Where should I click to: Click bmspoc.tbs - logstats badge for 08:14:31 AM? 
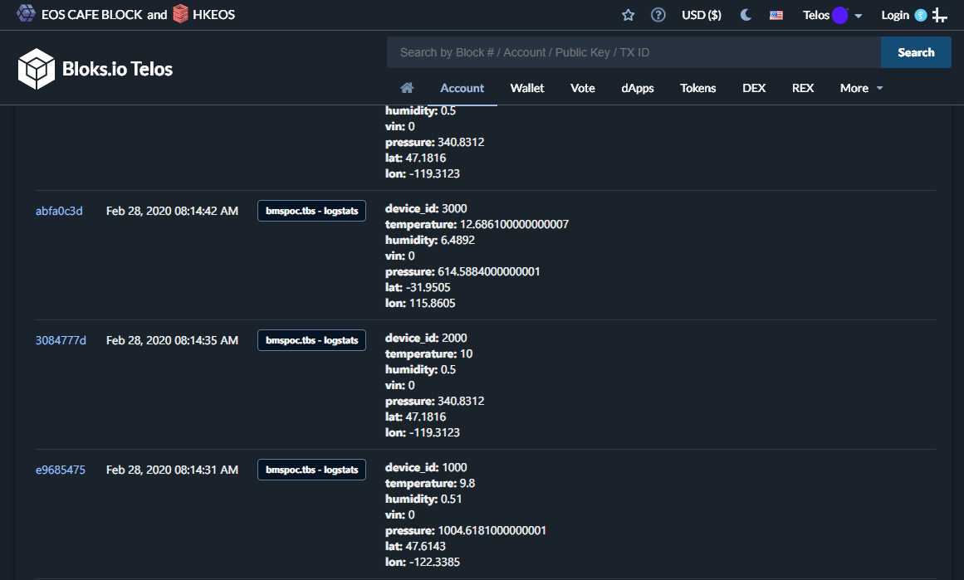coord(311,470)
